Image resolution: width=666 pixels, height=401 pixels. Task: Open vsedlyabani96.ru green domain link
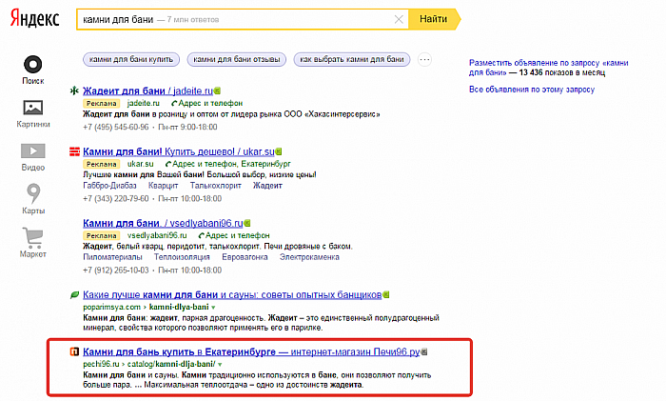(157, 235)
